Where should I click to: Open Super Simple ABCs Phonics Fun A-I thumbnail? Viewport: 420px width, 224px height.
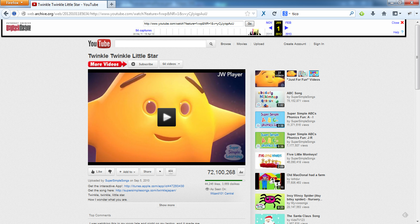point(270,120)
